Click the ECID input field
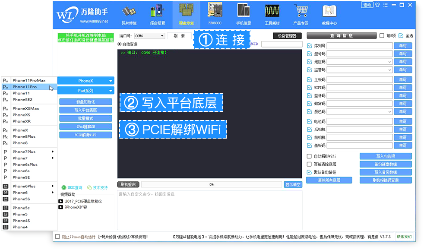Screen dimensions: 424x250 (x=282, y=44)
